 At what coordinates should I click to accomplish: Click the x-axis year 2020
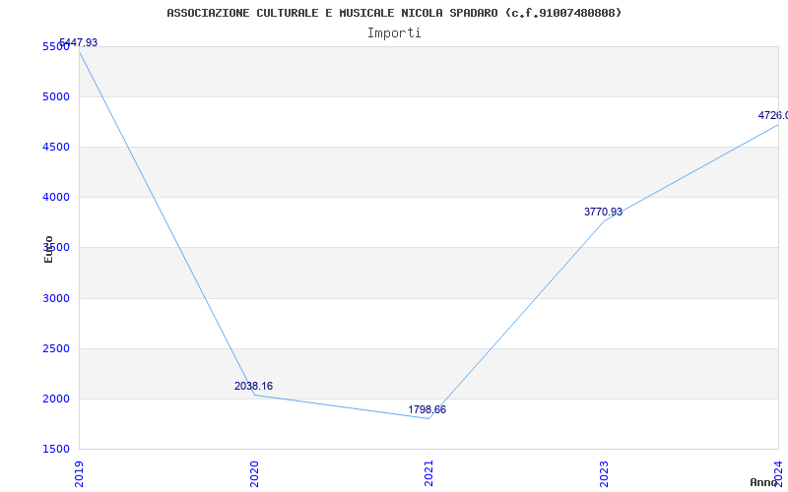[x=254, y=473]
